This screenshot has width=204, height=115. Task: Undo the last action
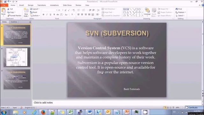[9, 2]
